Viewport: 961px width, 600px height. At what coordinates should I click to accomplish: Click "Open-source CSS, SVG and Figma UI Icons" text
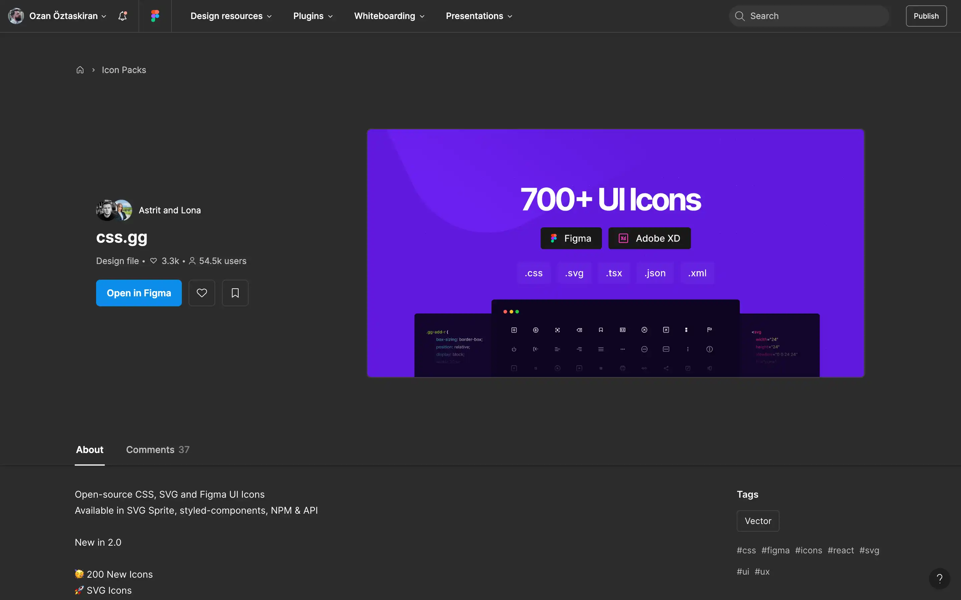coord(170,494)
